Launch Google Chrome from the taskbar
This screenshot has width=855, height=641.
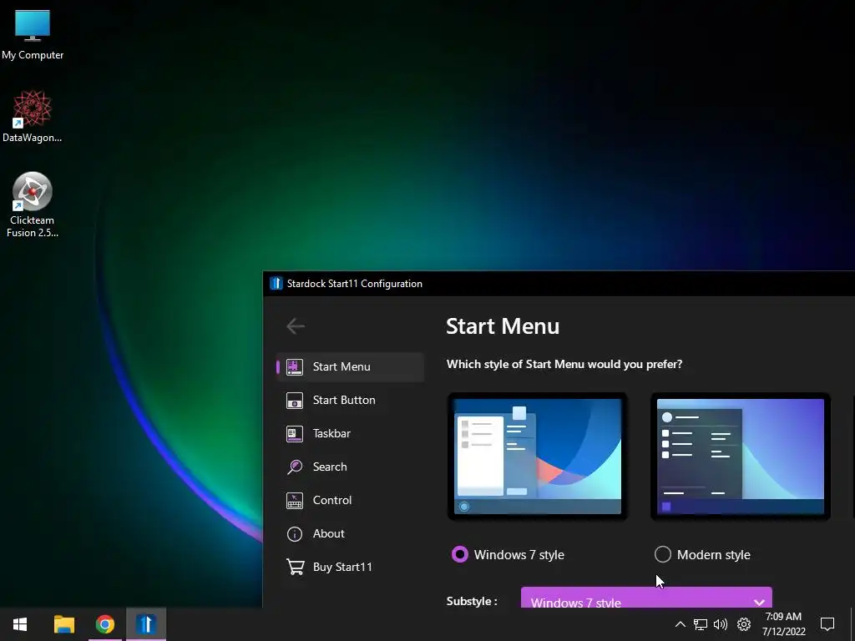[104, 624]
